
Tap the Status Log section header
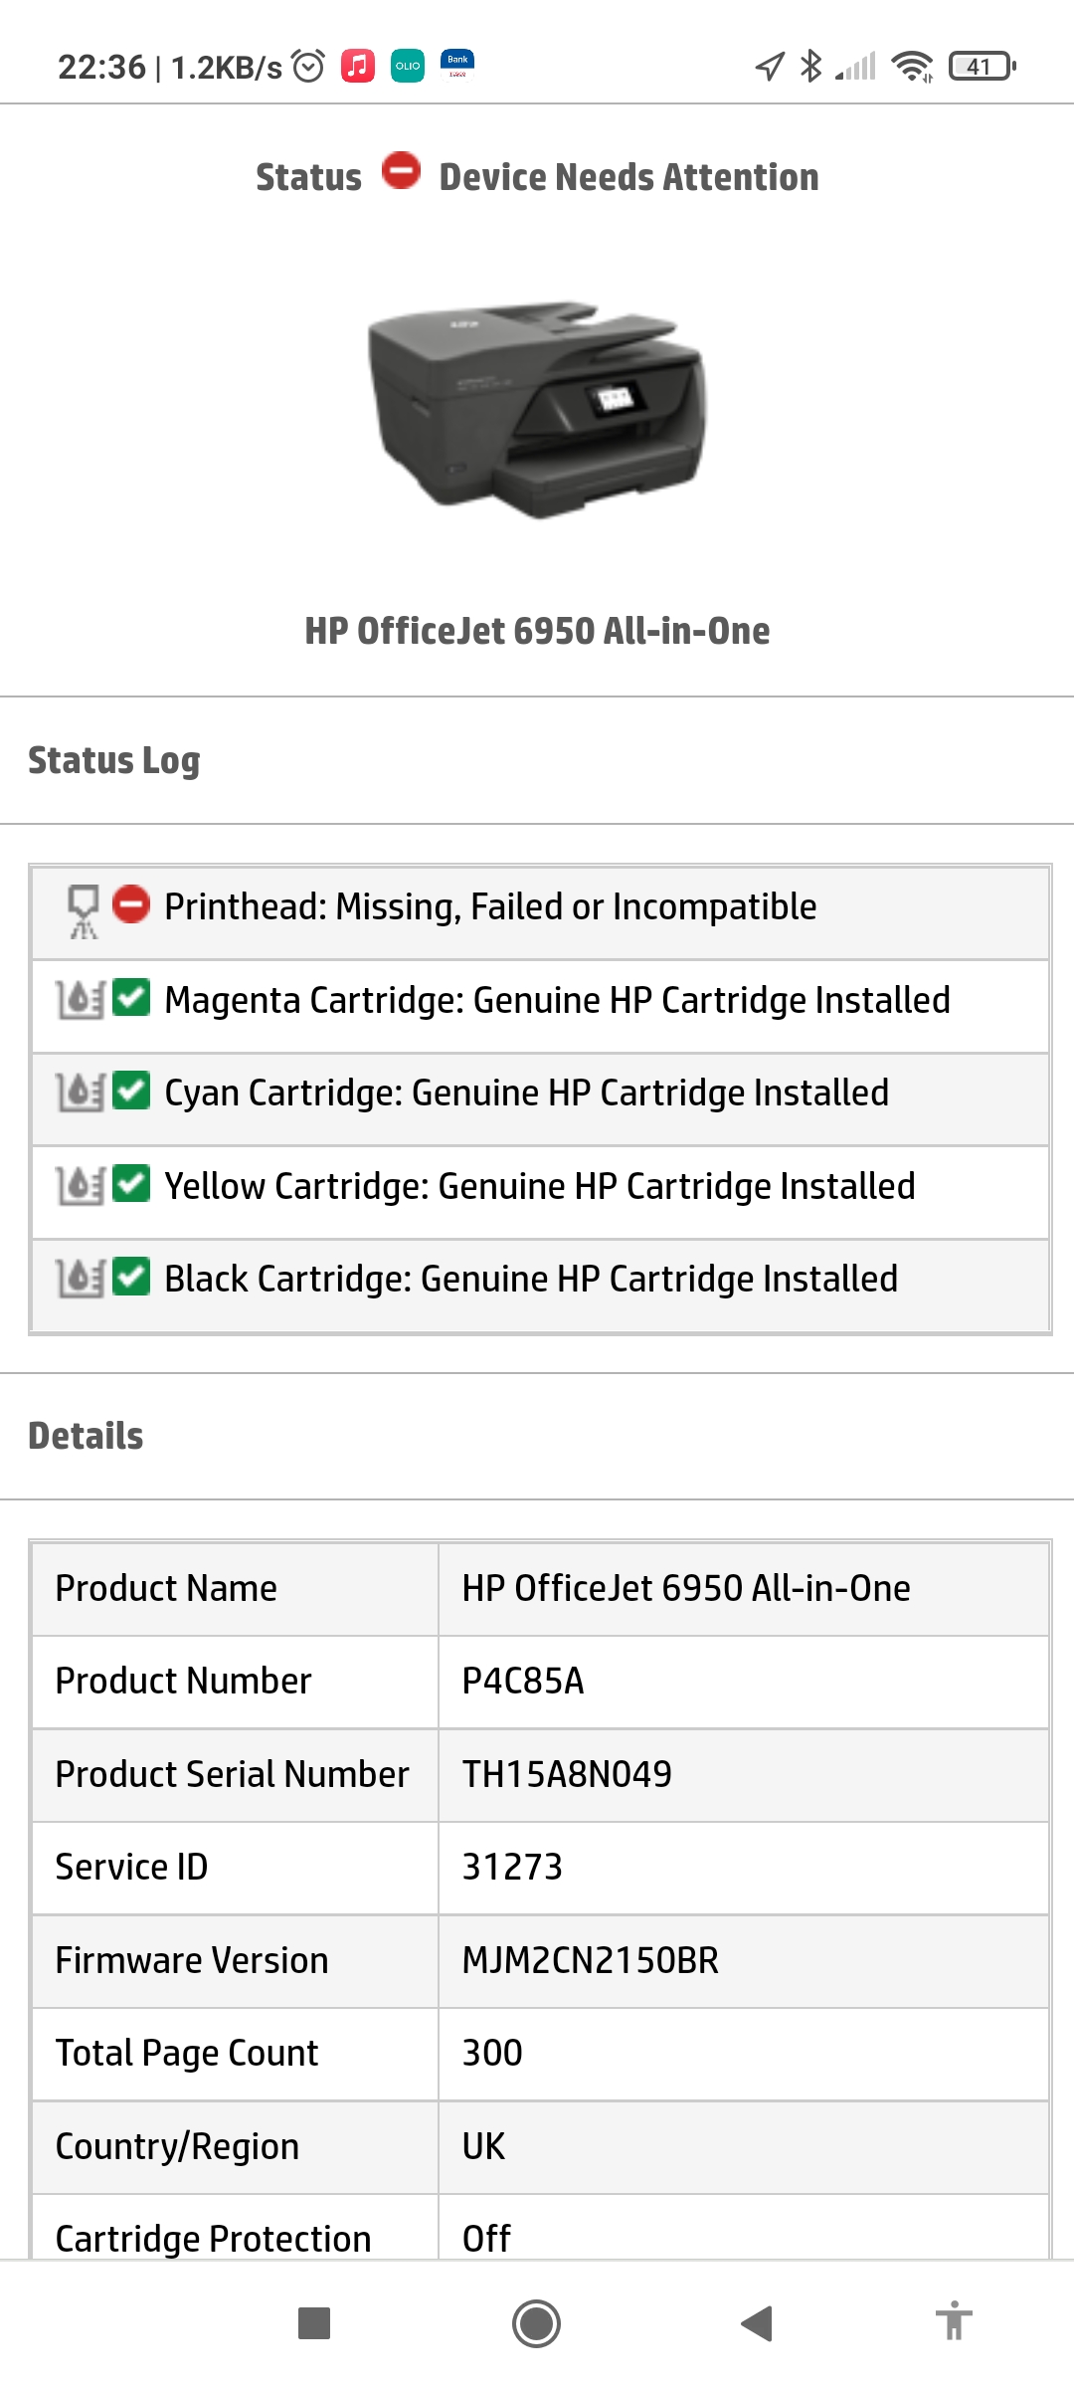click(114, 761)
